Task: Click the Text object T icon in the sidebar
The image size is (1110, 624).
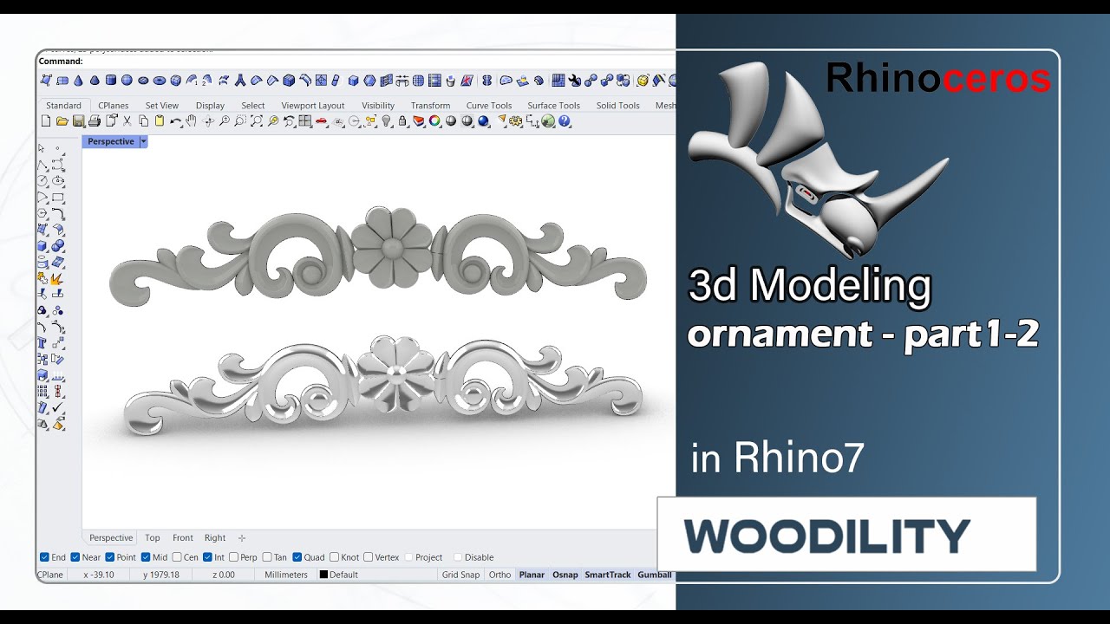Action: 42,342
